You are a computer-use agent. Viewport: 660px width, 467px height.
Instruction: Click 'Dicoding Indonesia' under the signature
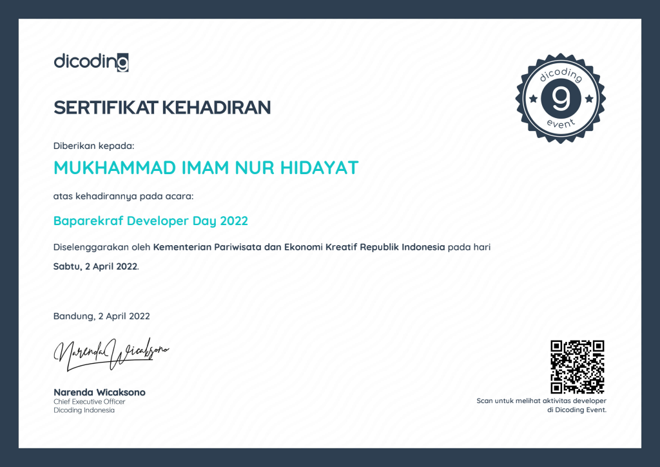(84, 410)
